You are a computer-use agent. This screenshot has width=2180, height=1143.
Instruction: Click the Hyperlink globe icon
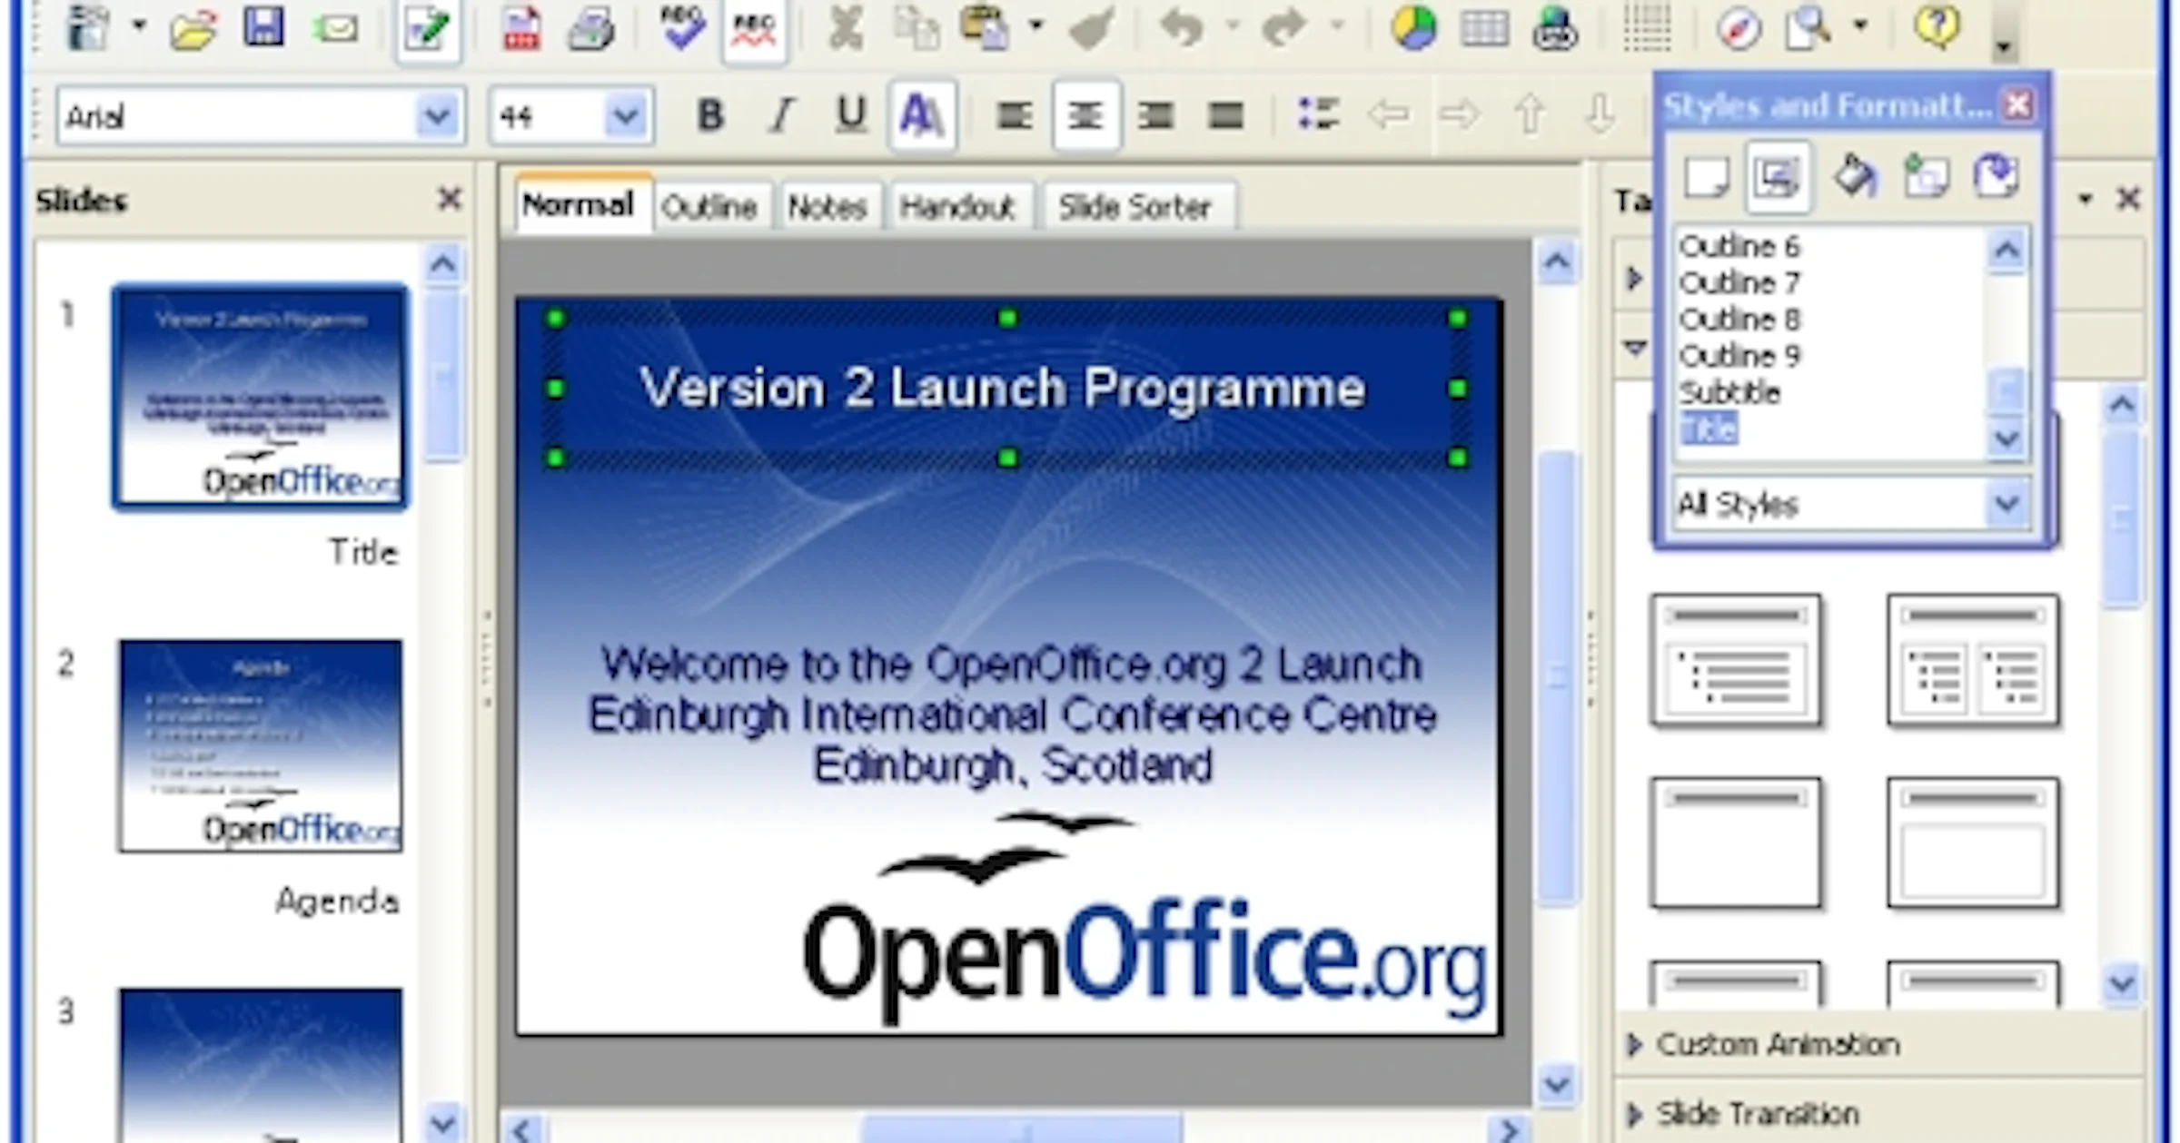(1555, 29)
